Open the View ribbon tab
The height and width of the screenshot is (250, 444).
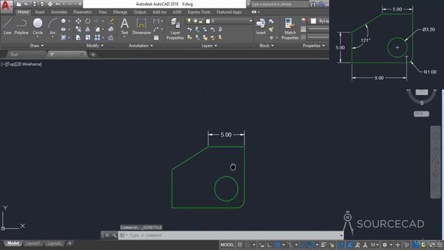(103, 12)
